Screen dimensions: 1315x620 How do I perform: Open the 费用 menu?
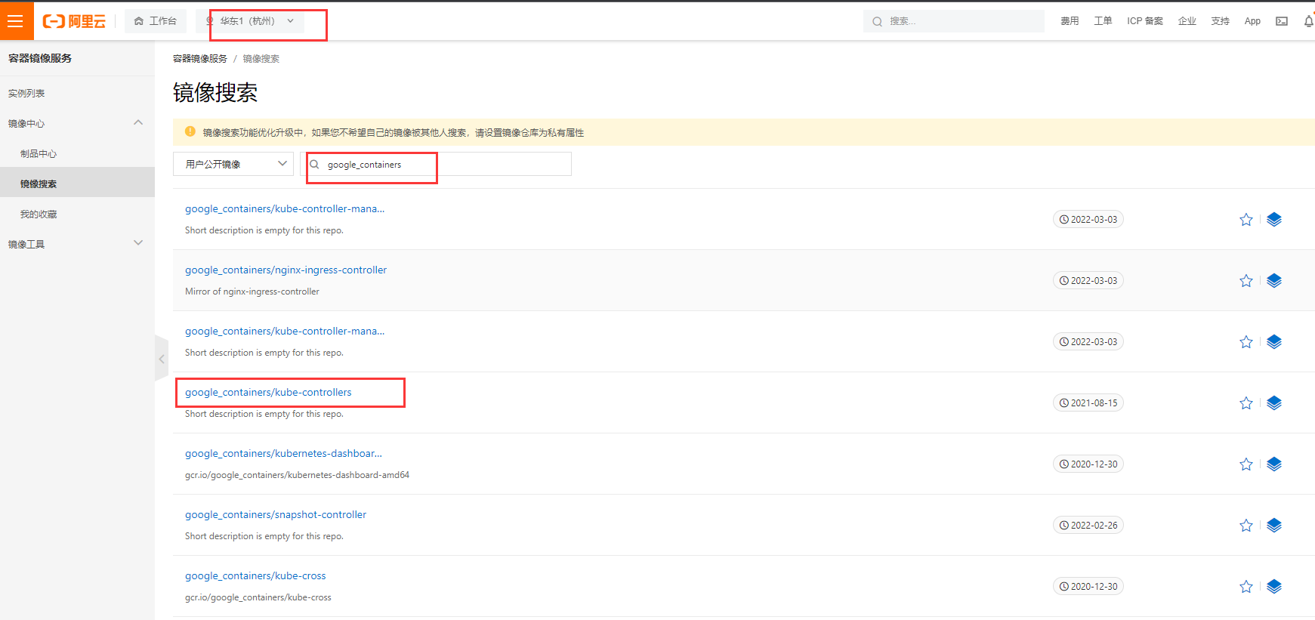(x=1070, y=21)
